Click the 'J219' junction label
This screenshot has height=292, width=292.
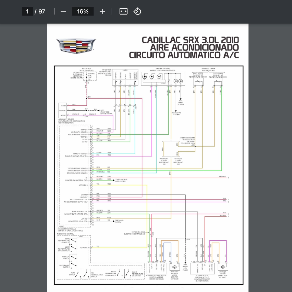tap(188, 239)
